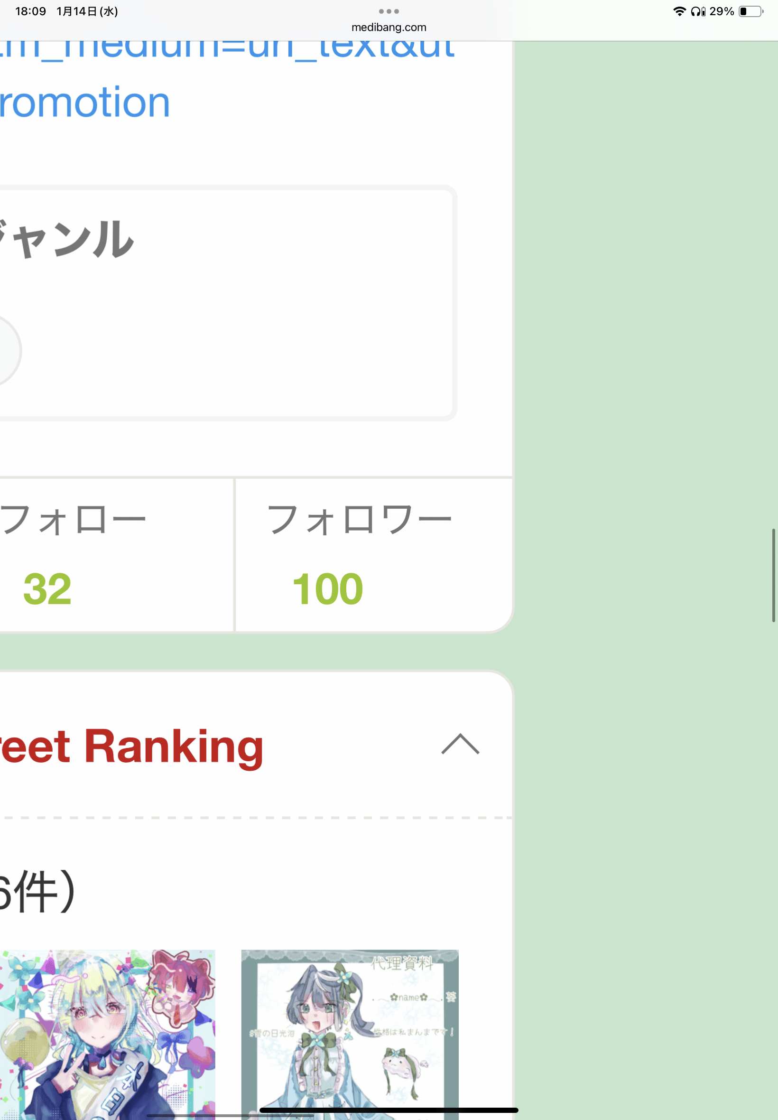Collapse the Ranking section with the chevron

coord(460,744)
